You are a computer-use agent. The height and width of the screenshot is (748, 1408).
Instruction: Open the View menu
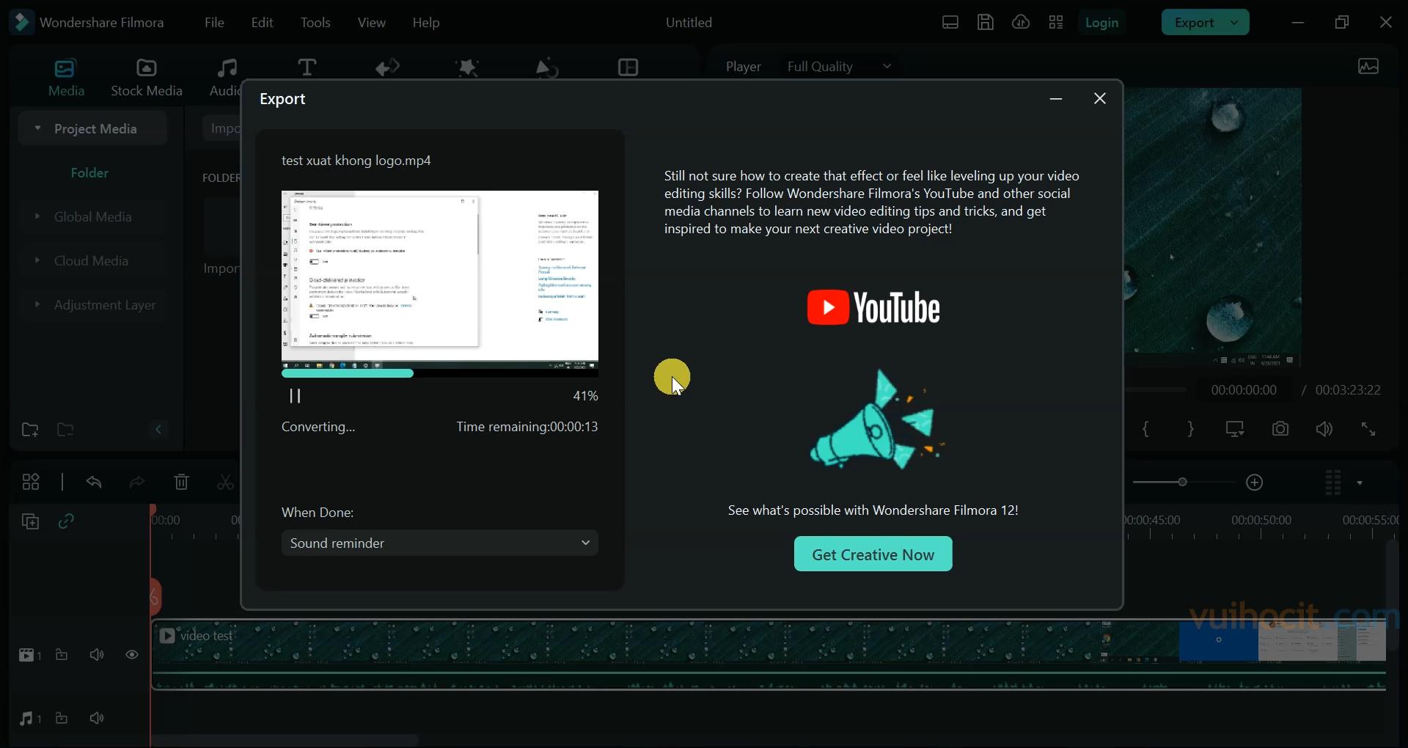(372, 23)
